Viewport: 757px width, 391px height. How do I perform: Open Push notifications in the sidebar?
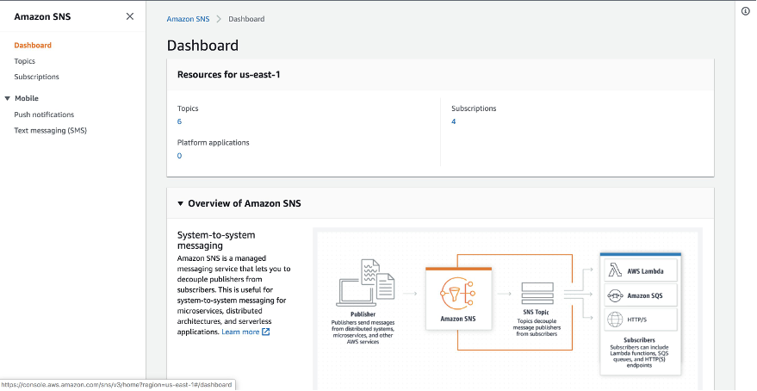point(44,115)
